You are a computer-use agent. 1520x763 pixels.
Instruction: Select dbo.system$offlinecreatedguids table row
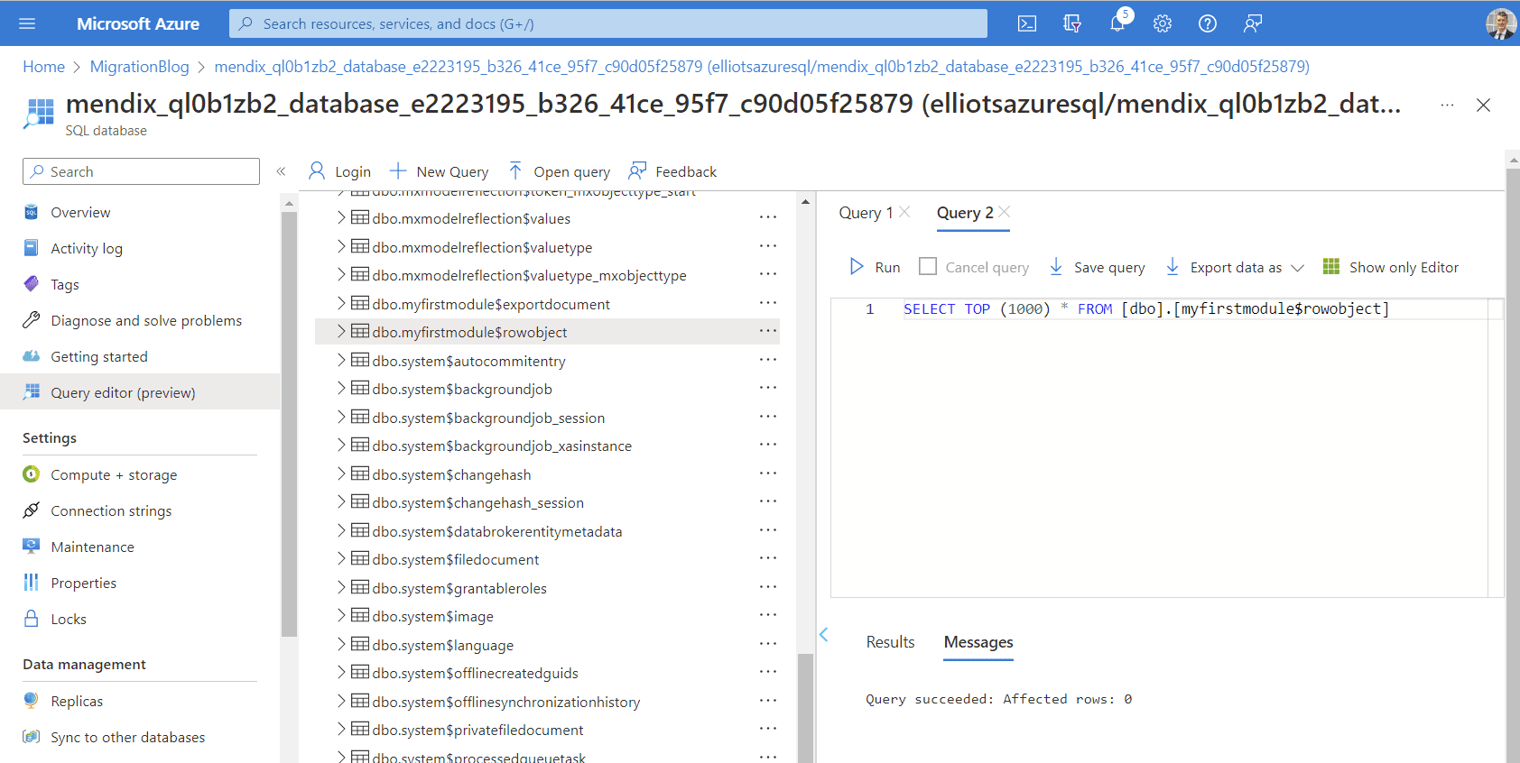click(x=547, y=672)
